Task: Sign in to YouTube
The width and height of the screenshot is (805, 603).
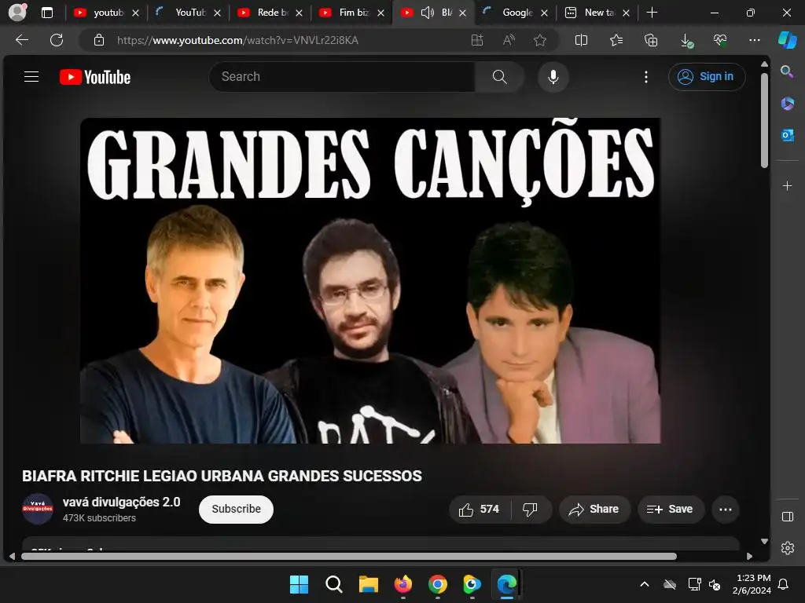Action: [x=707, y=76]
